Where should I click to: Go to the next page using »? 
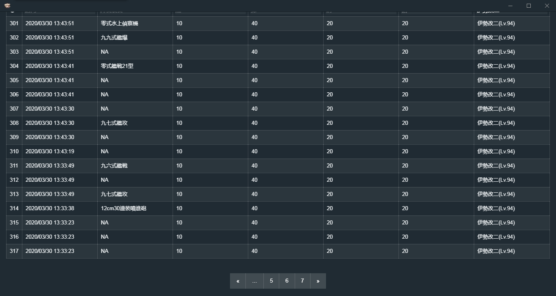(x=318, y=281)
